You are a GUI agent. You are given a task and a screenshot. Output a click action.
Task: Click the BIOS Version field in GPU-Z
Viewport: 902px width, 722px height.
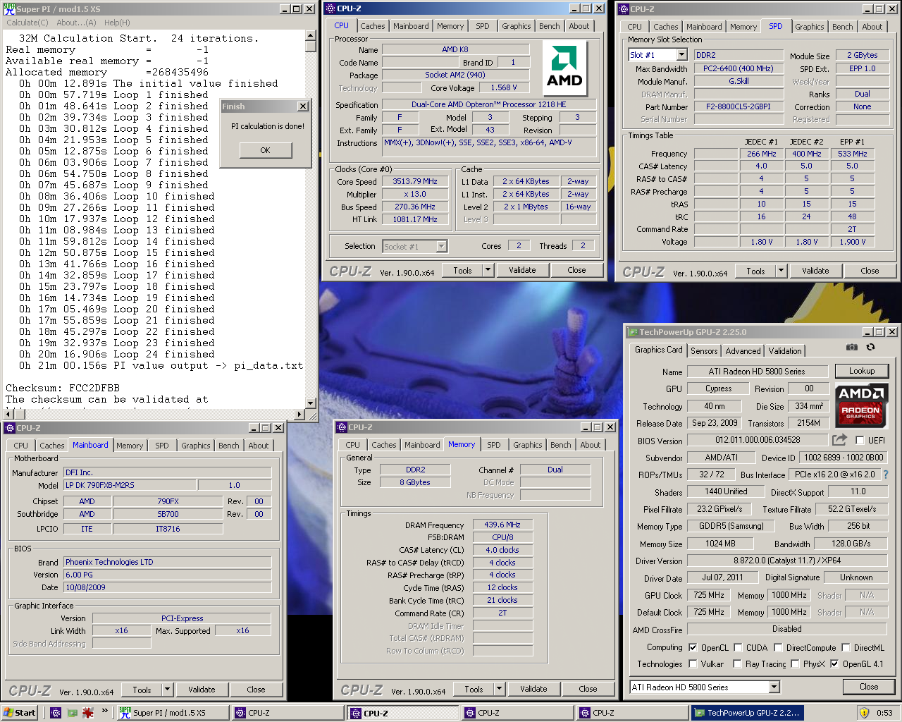point(758,440)
